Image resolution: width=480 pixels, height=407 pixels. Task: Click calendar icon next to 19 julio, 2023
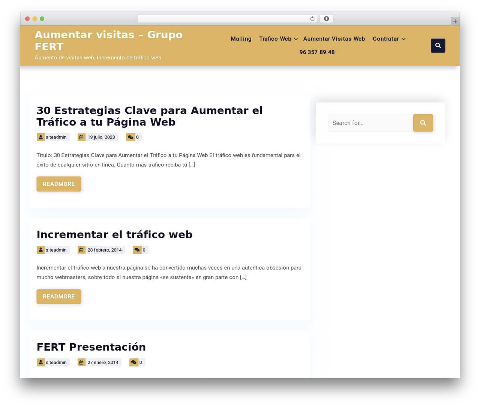81,137
